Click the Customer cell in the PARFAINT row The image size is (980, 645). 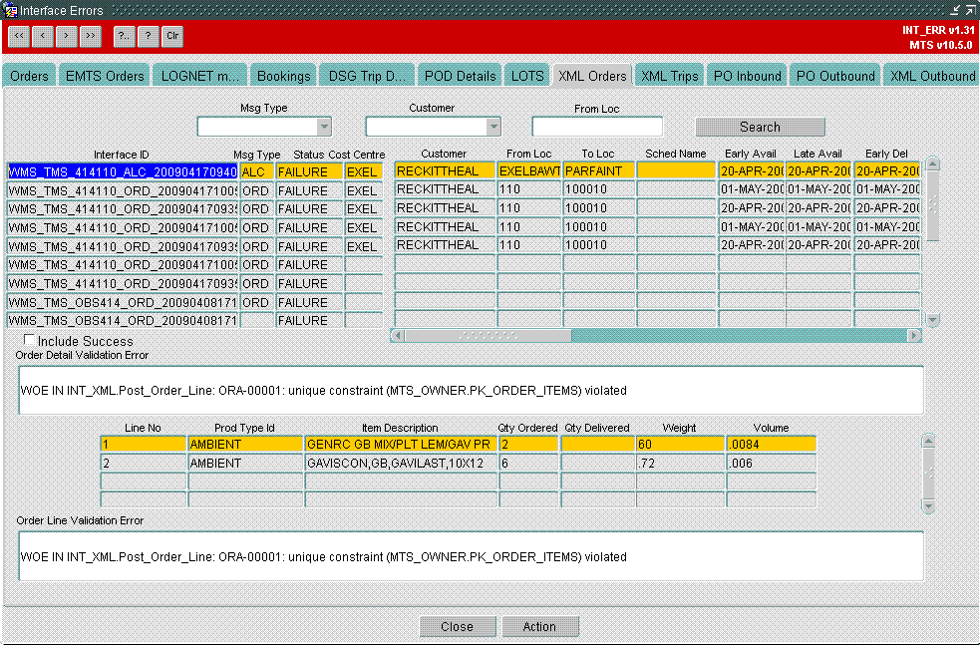(445, 171)
